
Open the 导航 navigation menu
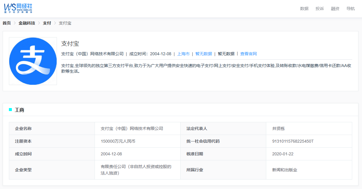[x=350, y=9]
